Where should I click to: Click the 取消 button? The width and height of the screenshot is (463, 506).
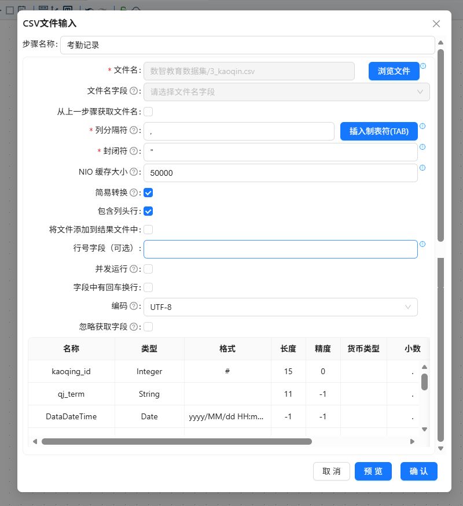tap(331, 471)
